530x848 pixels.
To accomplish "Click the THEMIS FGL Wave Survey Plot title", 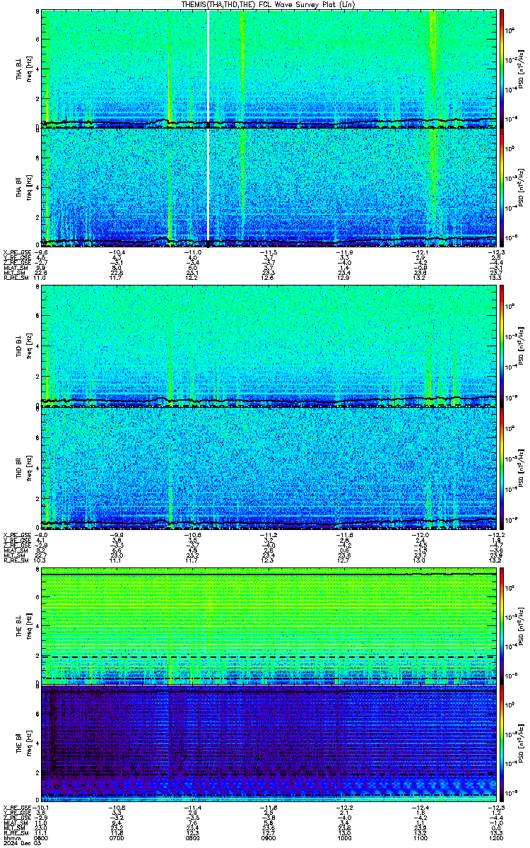I will pos(268,4).
